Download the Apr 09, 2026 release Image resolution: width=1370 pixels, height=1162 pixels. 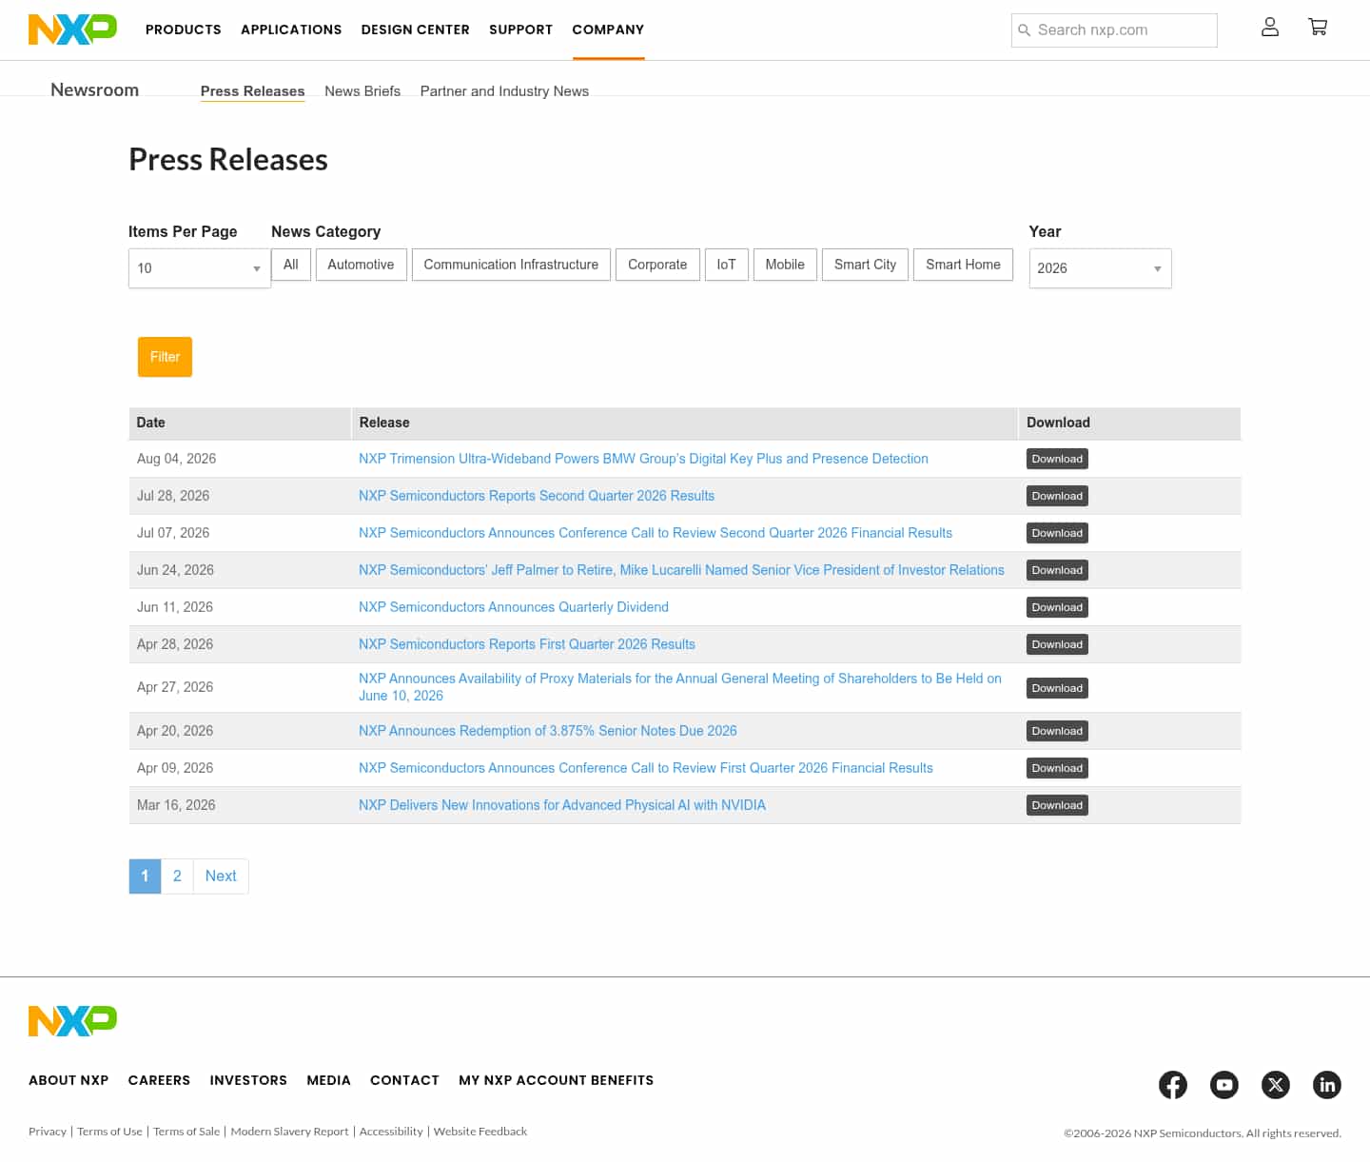[x=1057, y=768]
